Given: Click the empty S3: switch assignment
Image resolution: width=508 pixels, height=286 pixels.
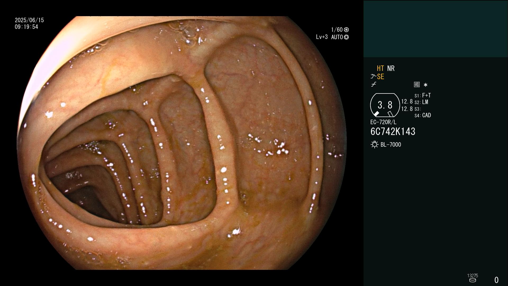Looking at the screenshot, I should tap(418, 109).
